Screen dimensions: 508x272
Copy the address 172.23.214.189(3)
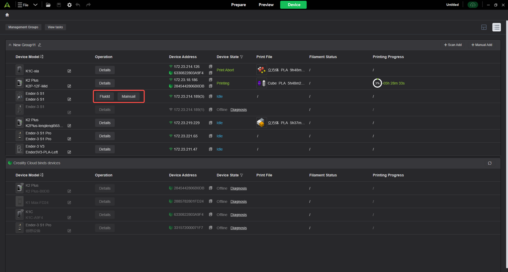pyautogui.click(x=211, y=96)
